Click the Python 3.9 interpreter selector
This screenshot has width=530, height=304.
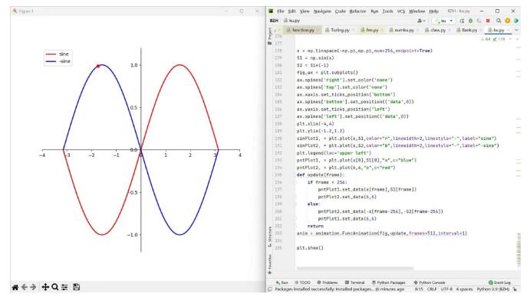493,289
